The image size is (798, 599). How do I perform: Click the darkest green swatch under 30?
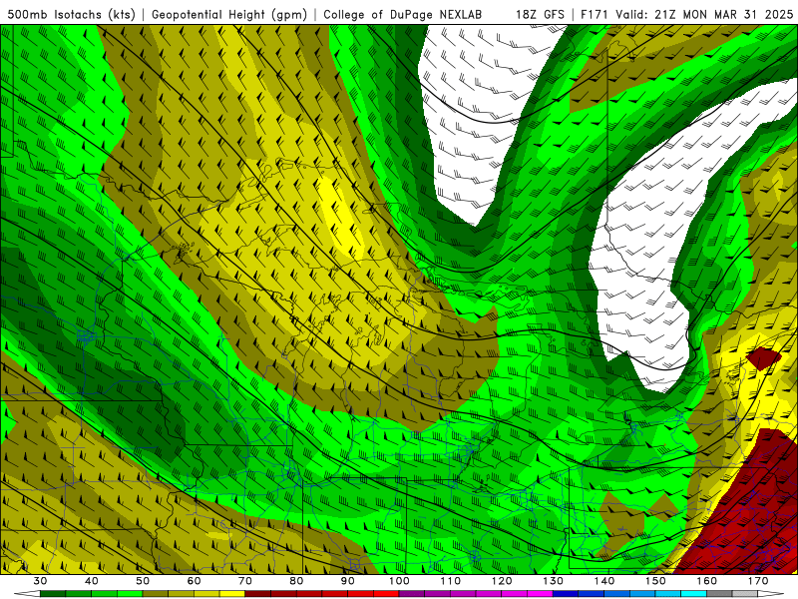[53, 594]
